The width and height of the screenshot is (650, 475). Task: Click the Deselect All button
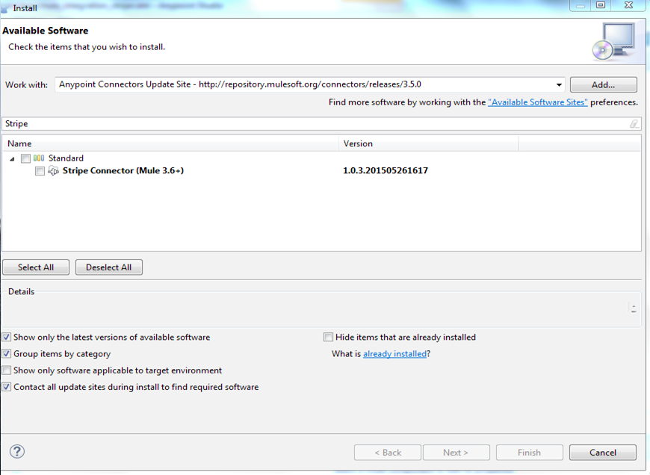[x=108, y=267]
